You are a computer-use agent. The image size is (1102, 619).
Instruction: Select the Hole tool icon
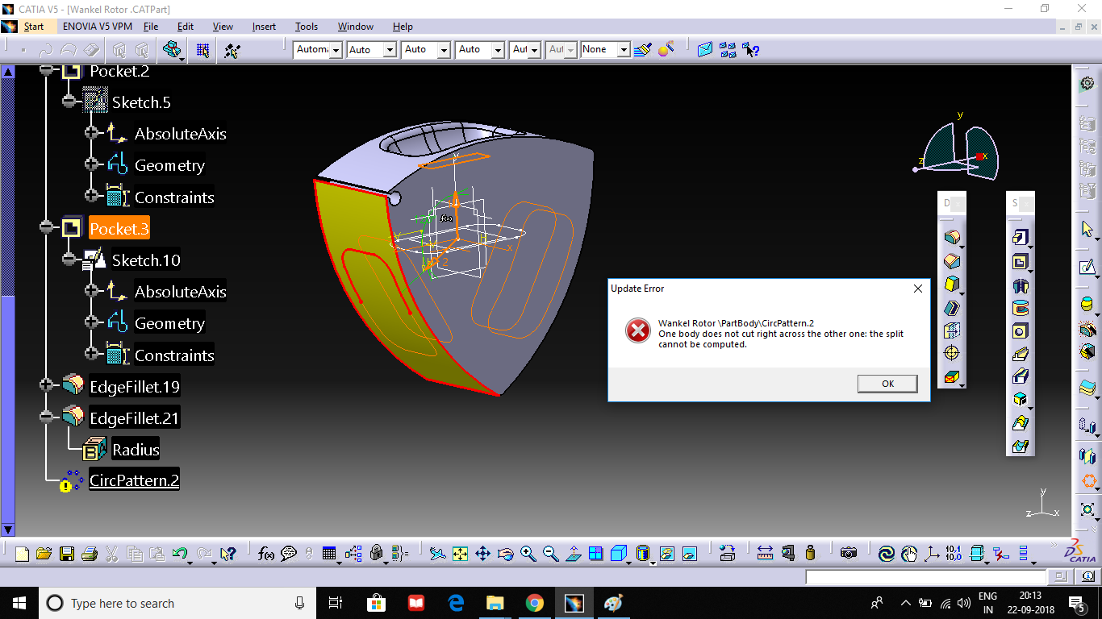[1020, 330]
